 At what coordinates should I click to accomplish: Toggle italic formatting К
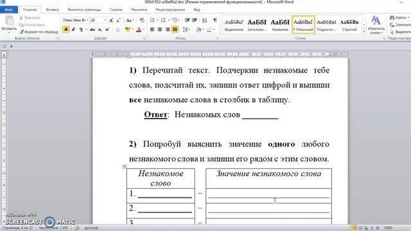point(73,30)
